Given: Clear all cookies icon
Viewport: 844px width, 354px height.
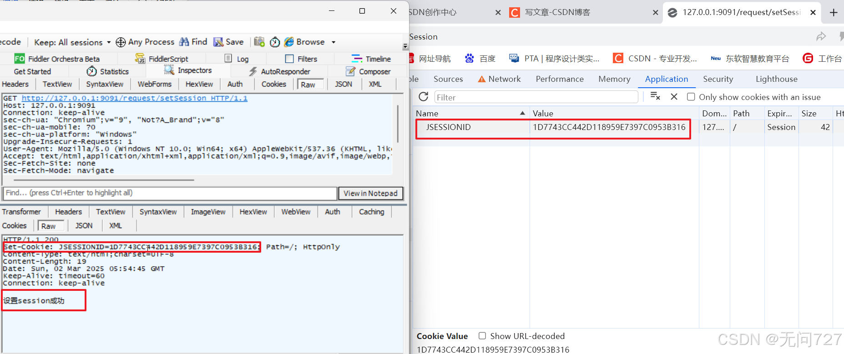Looking at the screenshot, I should point(655,96).
